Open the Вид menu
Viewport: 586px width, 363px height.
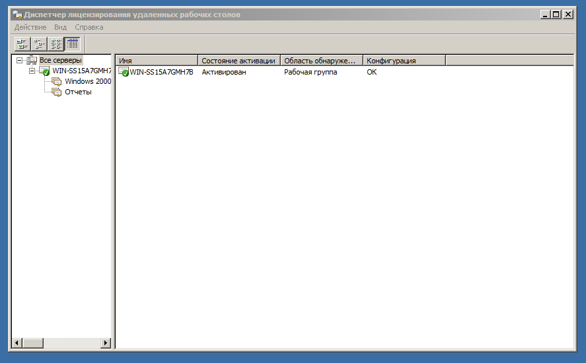60,27
